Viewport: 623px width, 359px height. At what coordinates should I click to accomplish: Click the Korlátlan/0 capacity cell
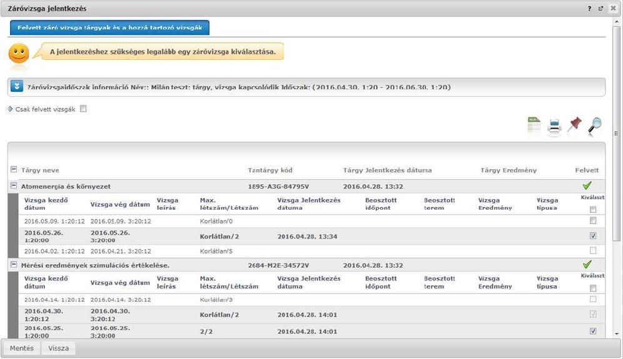point(216,221)
